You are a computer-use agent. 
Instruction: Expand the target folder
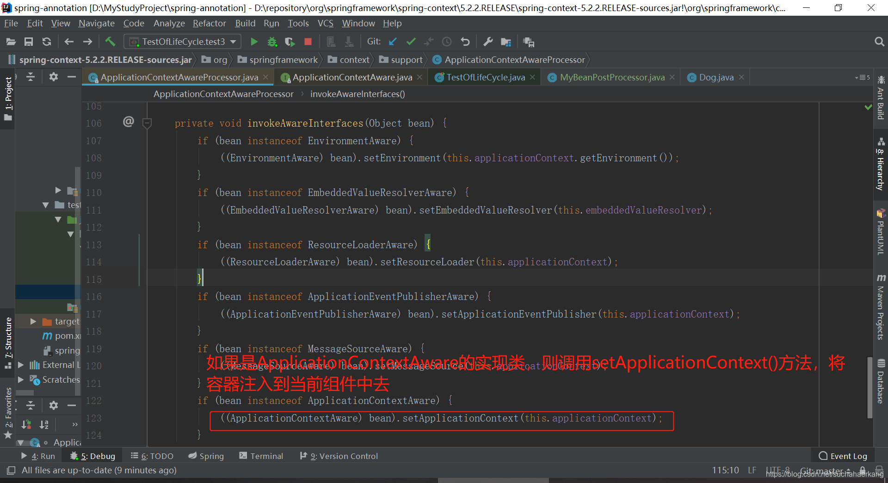(33, 321)
